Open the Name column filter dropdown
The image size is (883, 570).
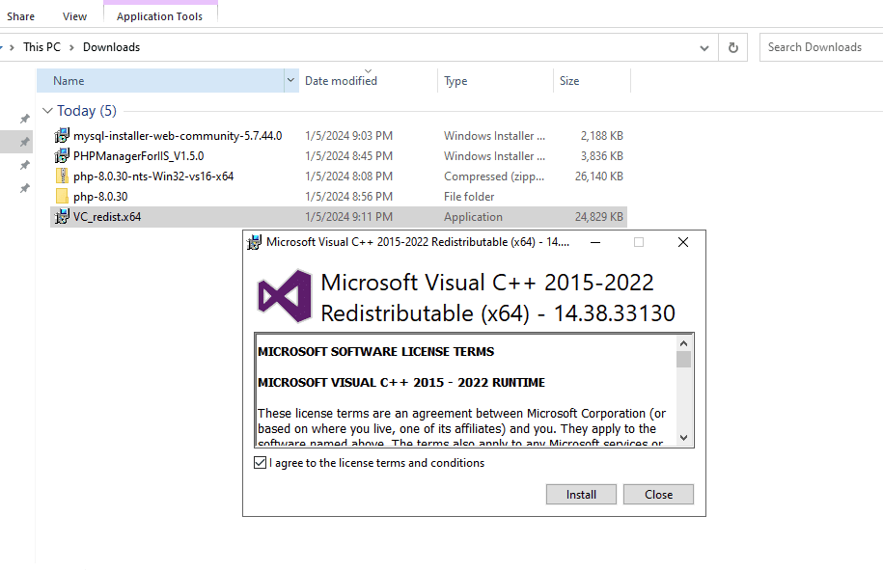coord(291,81)
